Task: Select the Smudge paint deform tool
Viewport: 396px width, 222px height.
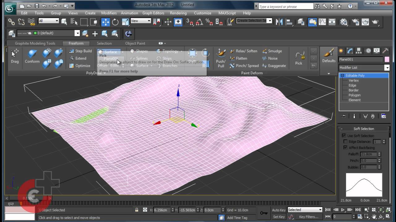Action: click(272, 51)
